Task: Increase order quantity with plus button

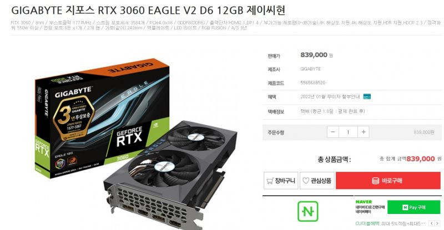Action: click(364, 132)
